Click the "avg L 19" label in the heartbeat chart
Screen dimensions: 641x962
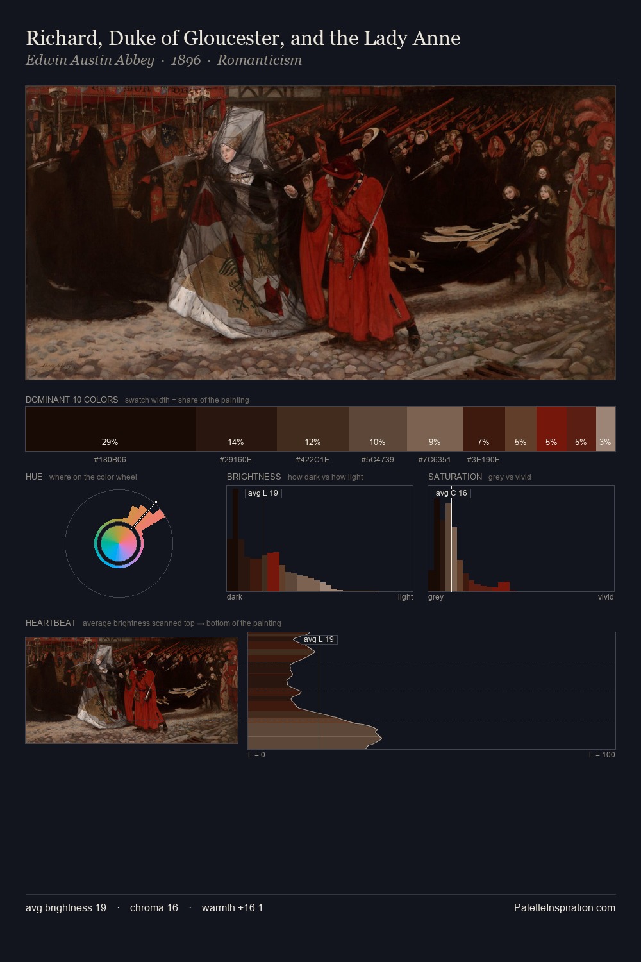pyautogui.click(x=319, y=639)
